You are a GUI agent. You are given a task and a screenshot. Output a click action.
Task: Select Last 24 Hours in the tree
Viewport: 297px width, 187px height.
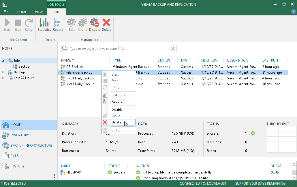click(x=24, y=78)
